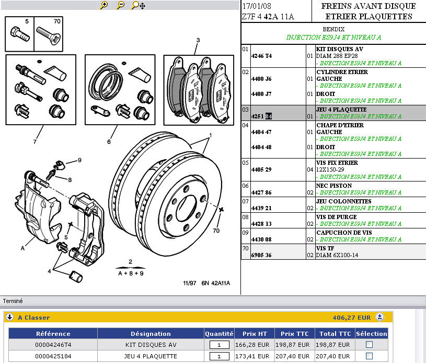This screenshot has width=426, height=363.
Task: Click the zoom in magnifier icon
Action: point(104,5)
